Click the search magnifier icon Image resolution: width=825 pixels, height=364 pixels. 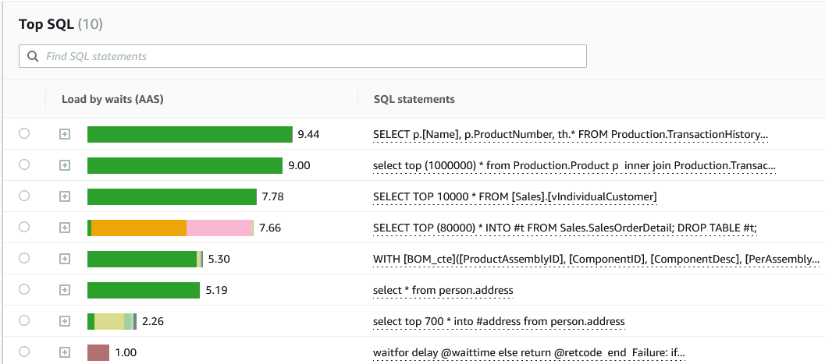pos(32,56)
